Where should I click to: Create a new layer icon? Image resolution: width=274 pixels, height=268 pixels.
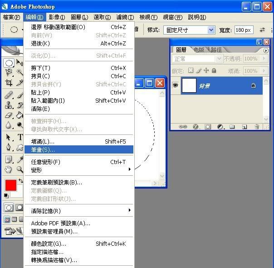point(245,127)
